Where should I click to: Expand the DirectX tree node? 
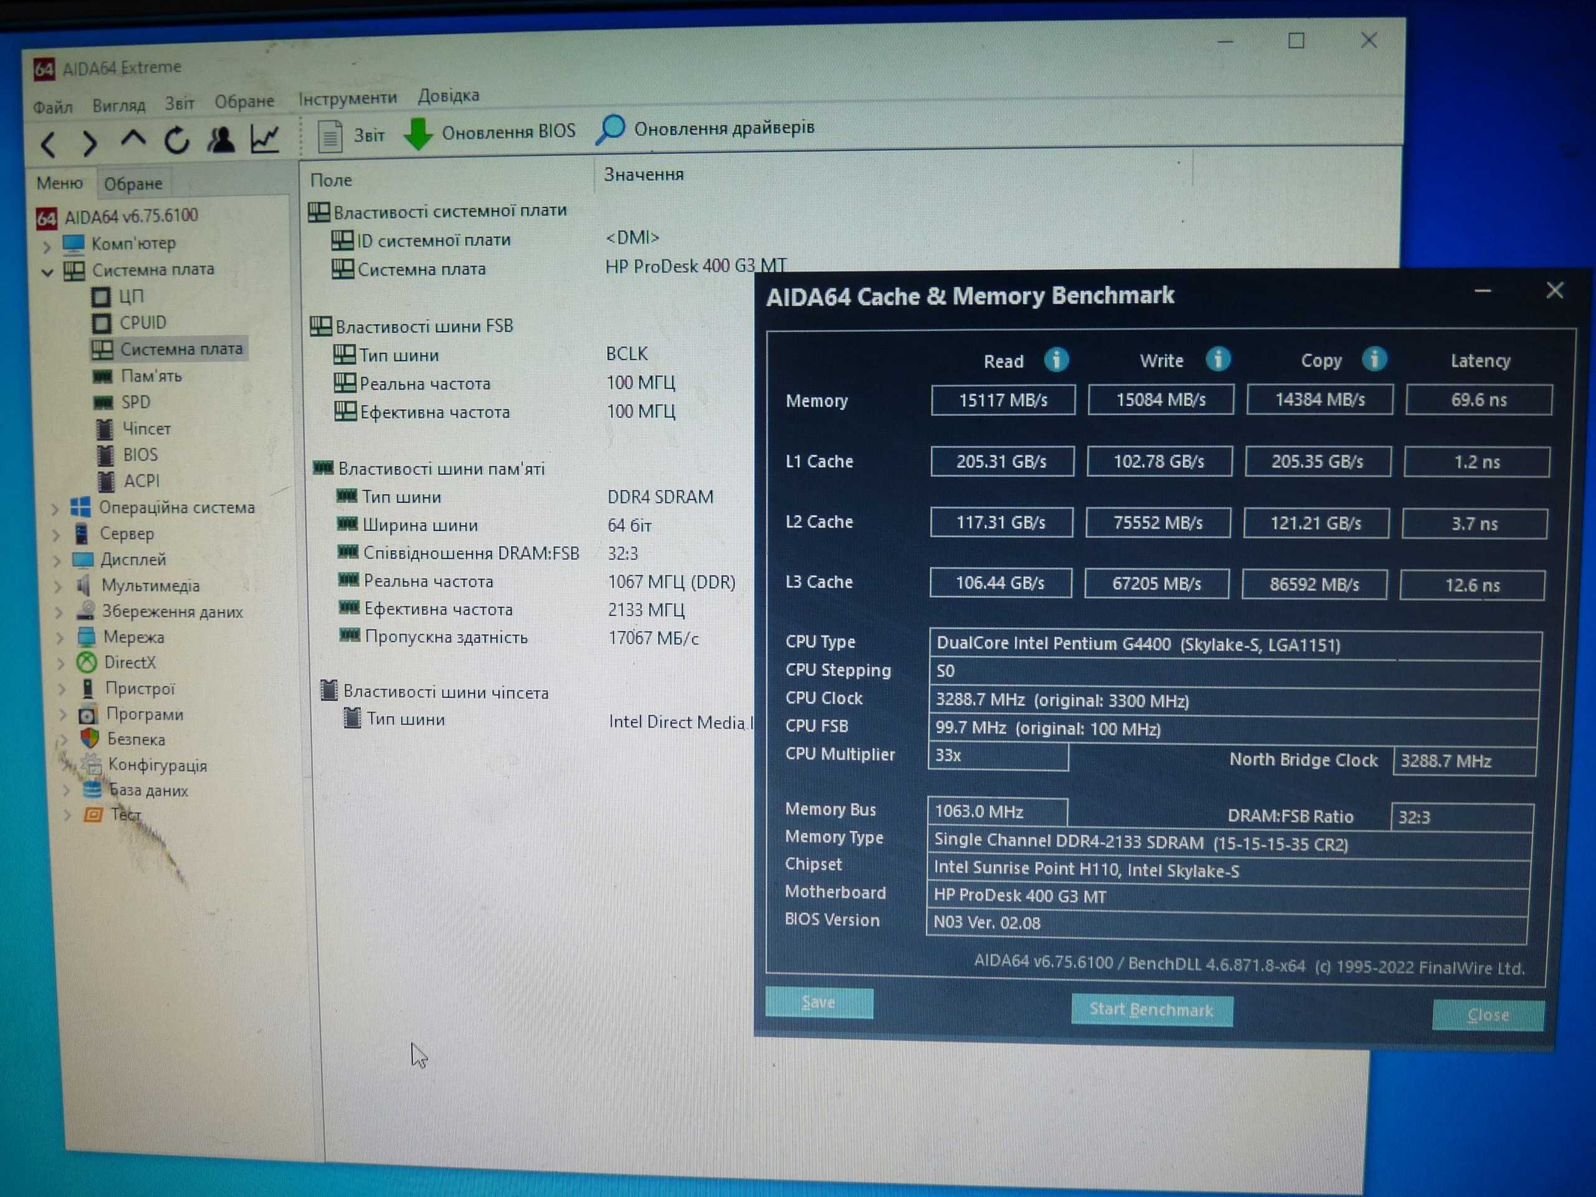61,663
